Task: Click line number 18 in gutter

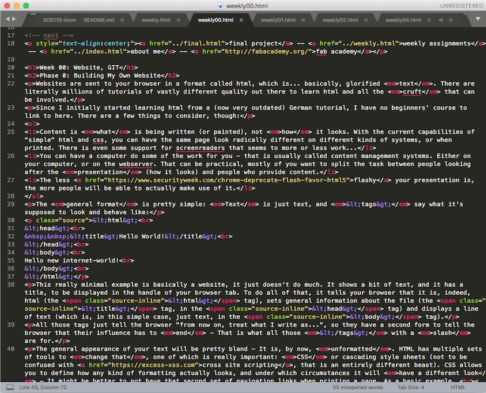Action: tap(11, 43)
